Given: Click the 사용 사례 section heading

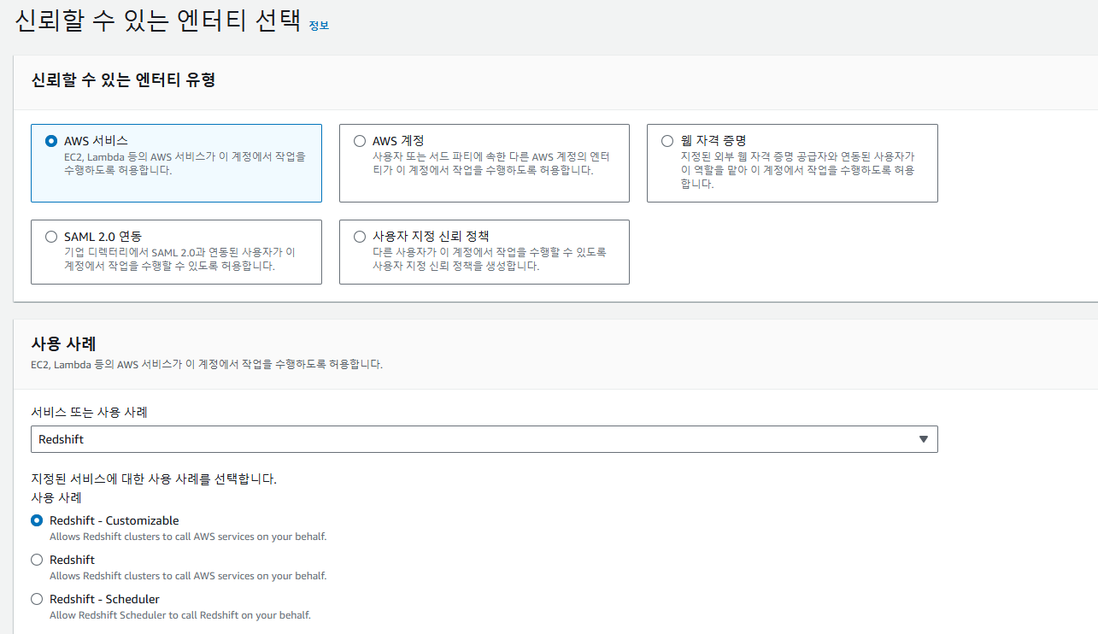Looking at the screenshot, I should click(63, 343).
